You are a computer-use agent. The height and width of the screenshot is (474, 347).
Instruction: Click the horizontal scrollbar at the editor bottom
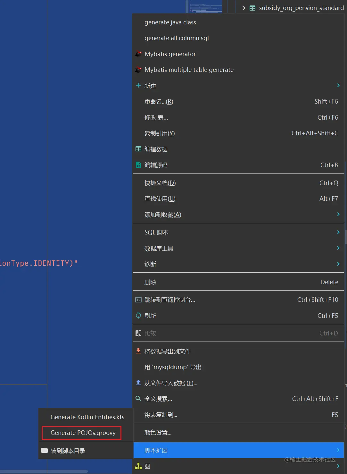click(44, 471)
